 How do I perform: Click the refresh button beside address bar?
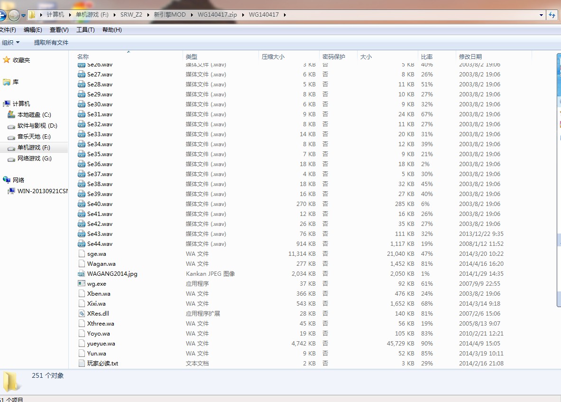552,15
